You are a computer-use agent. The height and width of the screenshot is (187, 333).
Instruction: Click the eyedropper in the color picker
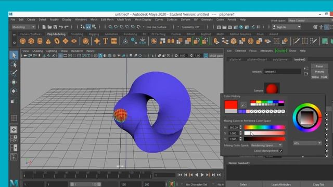(244, 104)
